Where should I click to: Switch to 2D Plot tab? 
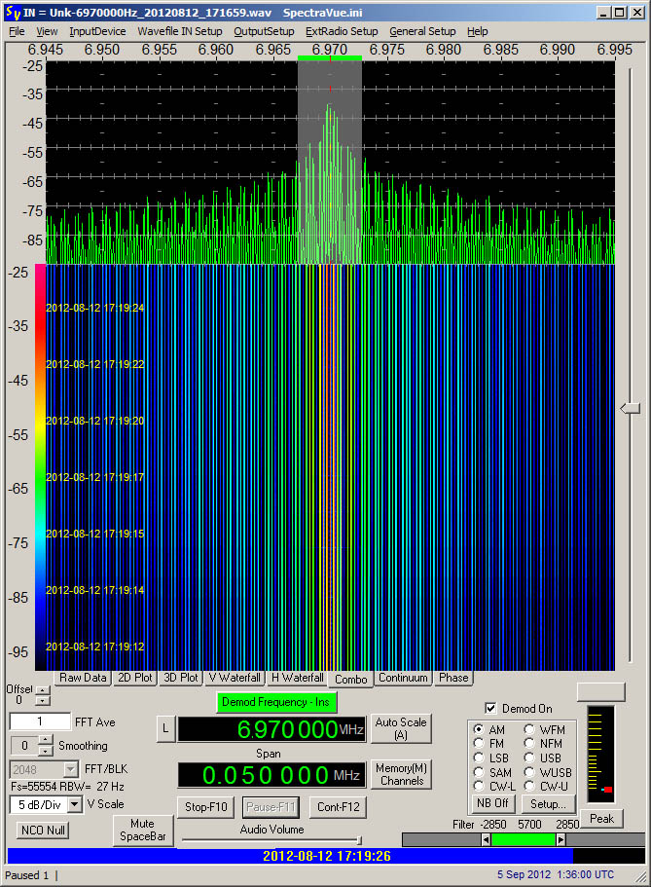coord(134,678)
